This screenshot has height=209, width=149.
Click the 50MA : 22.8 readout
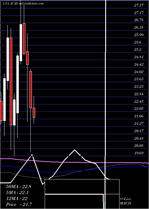(18, 187)
